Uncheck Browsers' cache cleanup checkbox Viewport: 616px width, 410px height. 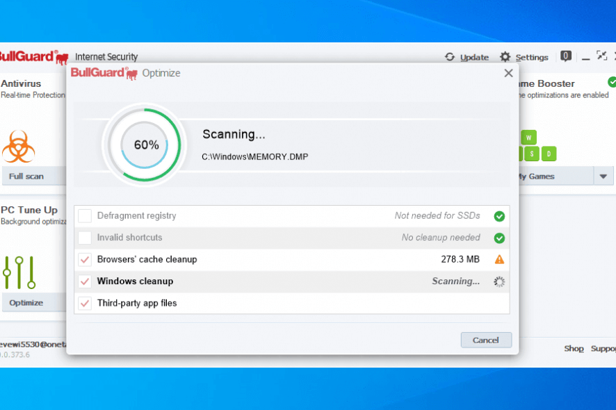pos(85,260)
